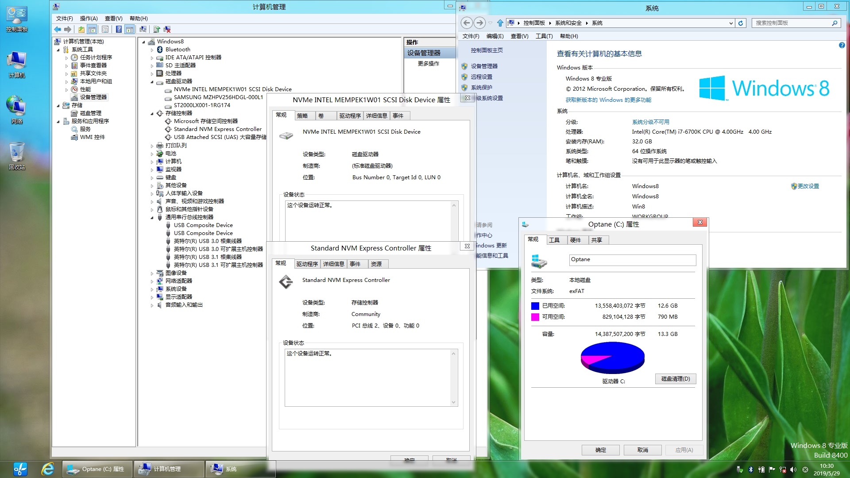Select SAMSUNG MZHPV256HDGL-000L1 disk in device tree
Screen dimensions: 850x478
[x=218, y=97]
